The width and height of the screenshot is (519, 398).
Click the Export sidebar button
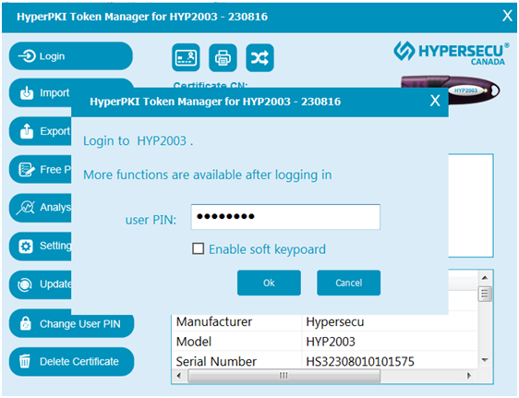pyautogui.click(x=40, y=131)
